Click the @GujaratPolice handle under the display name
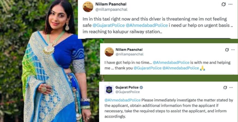This screenshot has height=122, width=238. point(128,92)
